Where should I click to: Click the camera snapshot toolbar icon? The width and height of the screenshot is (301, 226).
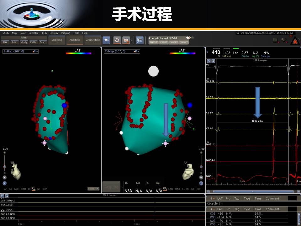pyautogui.click(x=126, y=40)
